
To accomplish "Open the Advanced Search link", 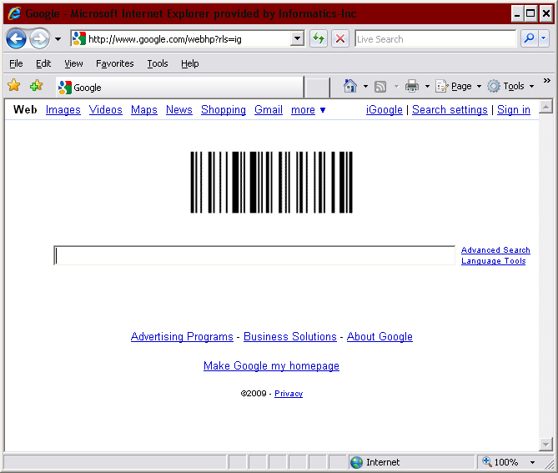I will 495,250.
